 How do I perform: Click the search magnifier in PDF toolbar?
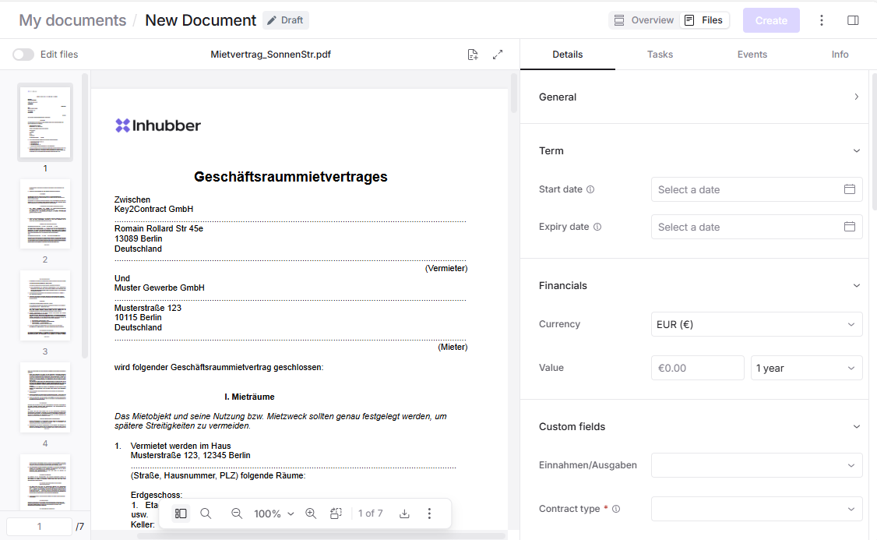[206, 514]
